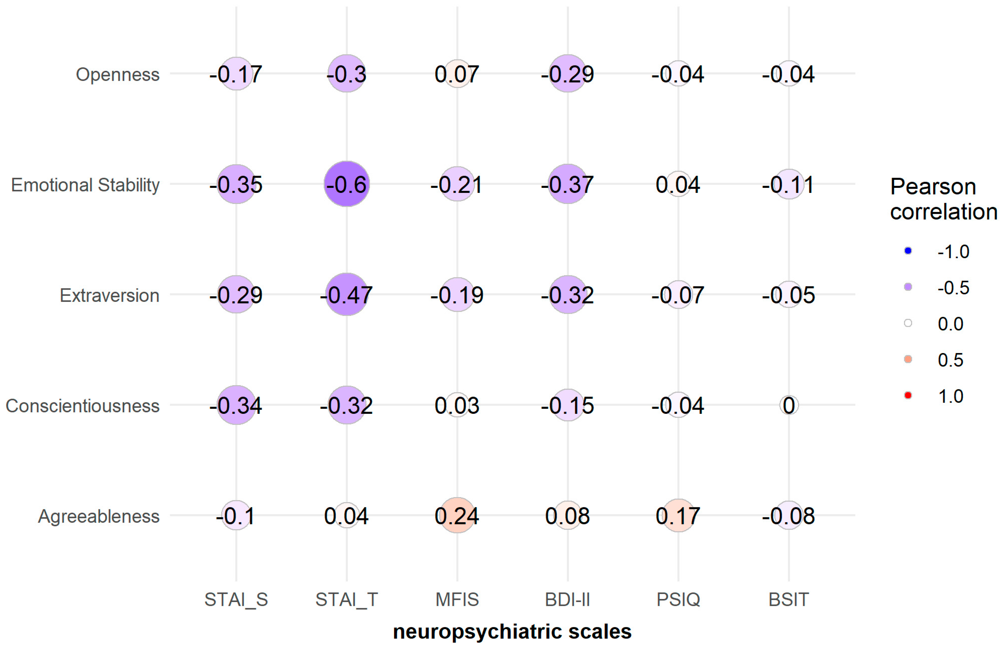
Task: Click the -0.5 purple legend dot
Action: coord(908,287)
